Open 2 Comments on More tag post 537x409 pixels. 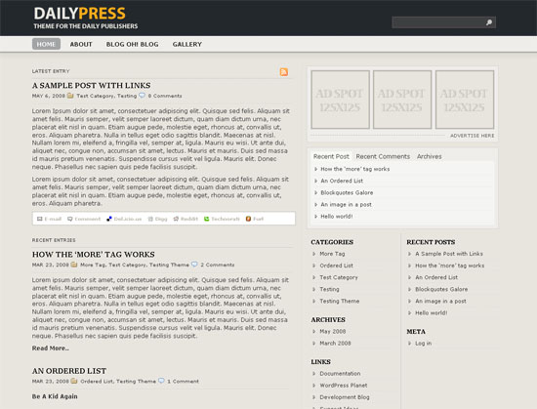click(x=218, y=265)
